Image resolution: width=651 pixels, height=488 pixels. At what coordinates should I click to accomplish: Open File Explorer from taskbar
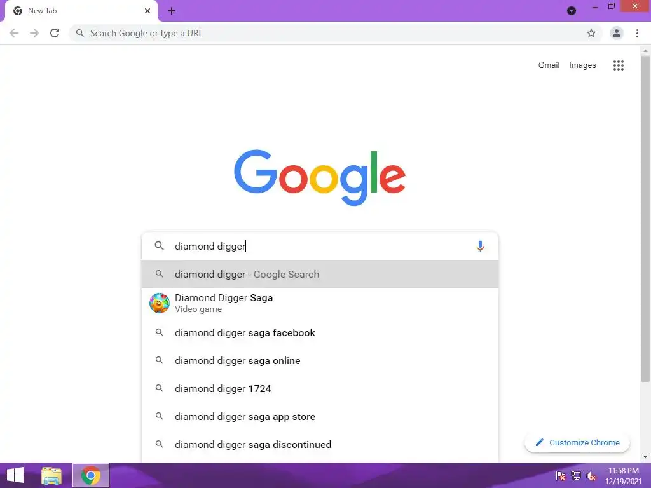pos(51,475)
